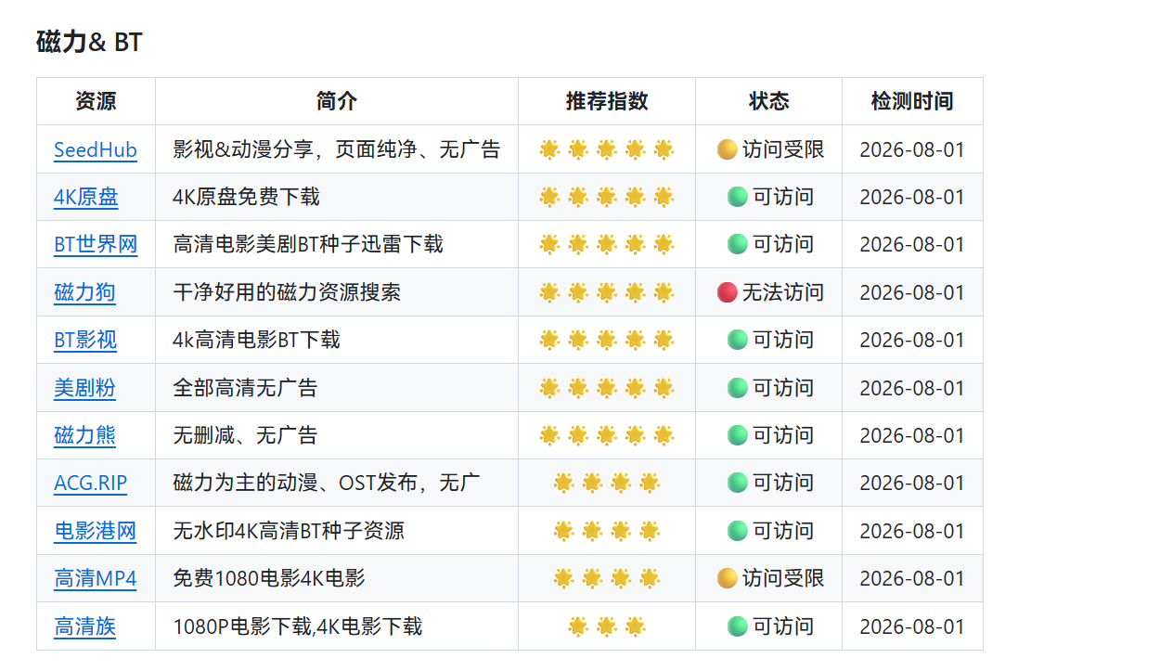Click the green status dot in 高清族 row

click(x=738, y=626)
